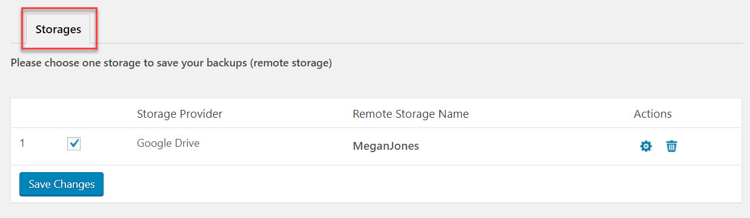Click the Storage Provider column header

click(x=179, y=114)
